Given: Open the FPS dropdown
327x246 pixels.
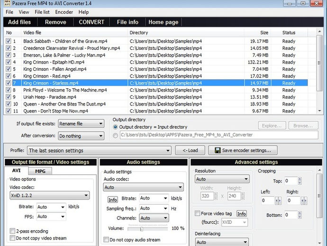Looking at the screenshot, I should point(51,217).
